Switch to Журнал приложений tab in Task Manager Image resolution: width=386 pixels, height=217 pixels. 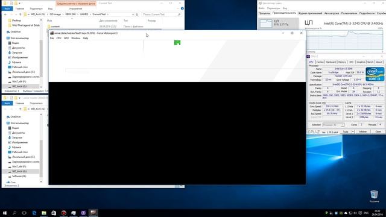click(310, 13)
